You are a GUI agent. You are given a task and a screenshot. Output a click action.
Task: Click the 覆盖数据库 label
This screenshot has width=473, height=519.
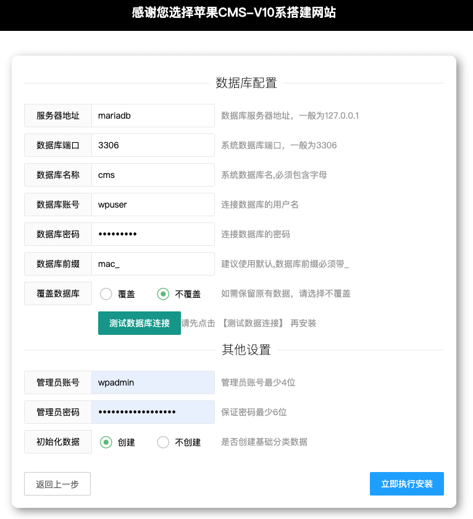pyautogui.click(x=58, y=293)
